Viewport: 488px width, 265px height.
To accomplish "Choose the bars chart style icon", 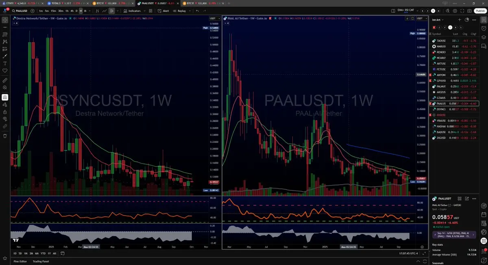I will (97, 11).
